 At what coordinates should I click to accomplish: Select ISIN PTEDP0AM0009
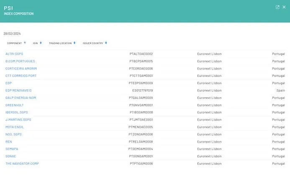(x=141, y=83)
